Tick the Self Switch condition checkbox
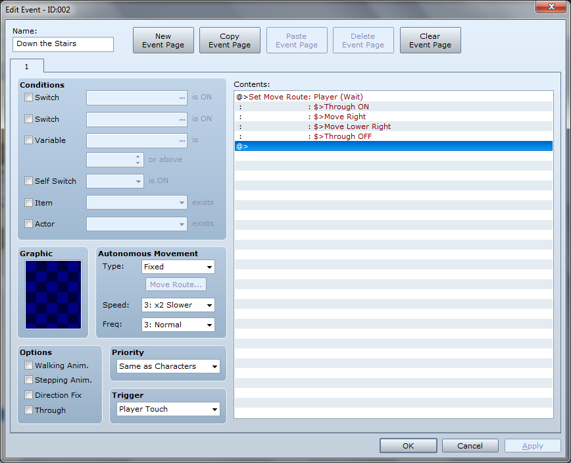Image resolution: width=571 pixels, height=463 pixels. pos(28,181)
